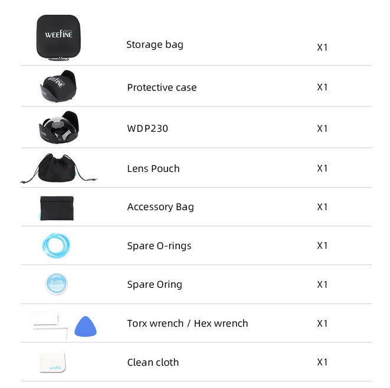Click the blue spare O-rings image

coord(56,246)
